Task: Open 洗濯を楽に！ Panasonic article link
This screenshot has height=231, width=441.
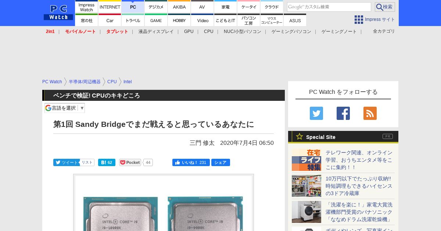Action: (x=359, y=212)
